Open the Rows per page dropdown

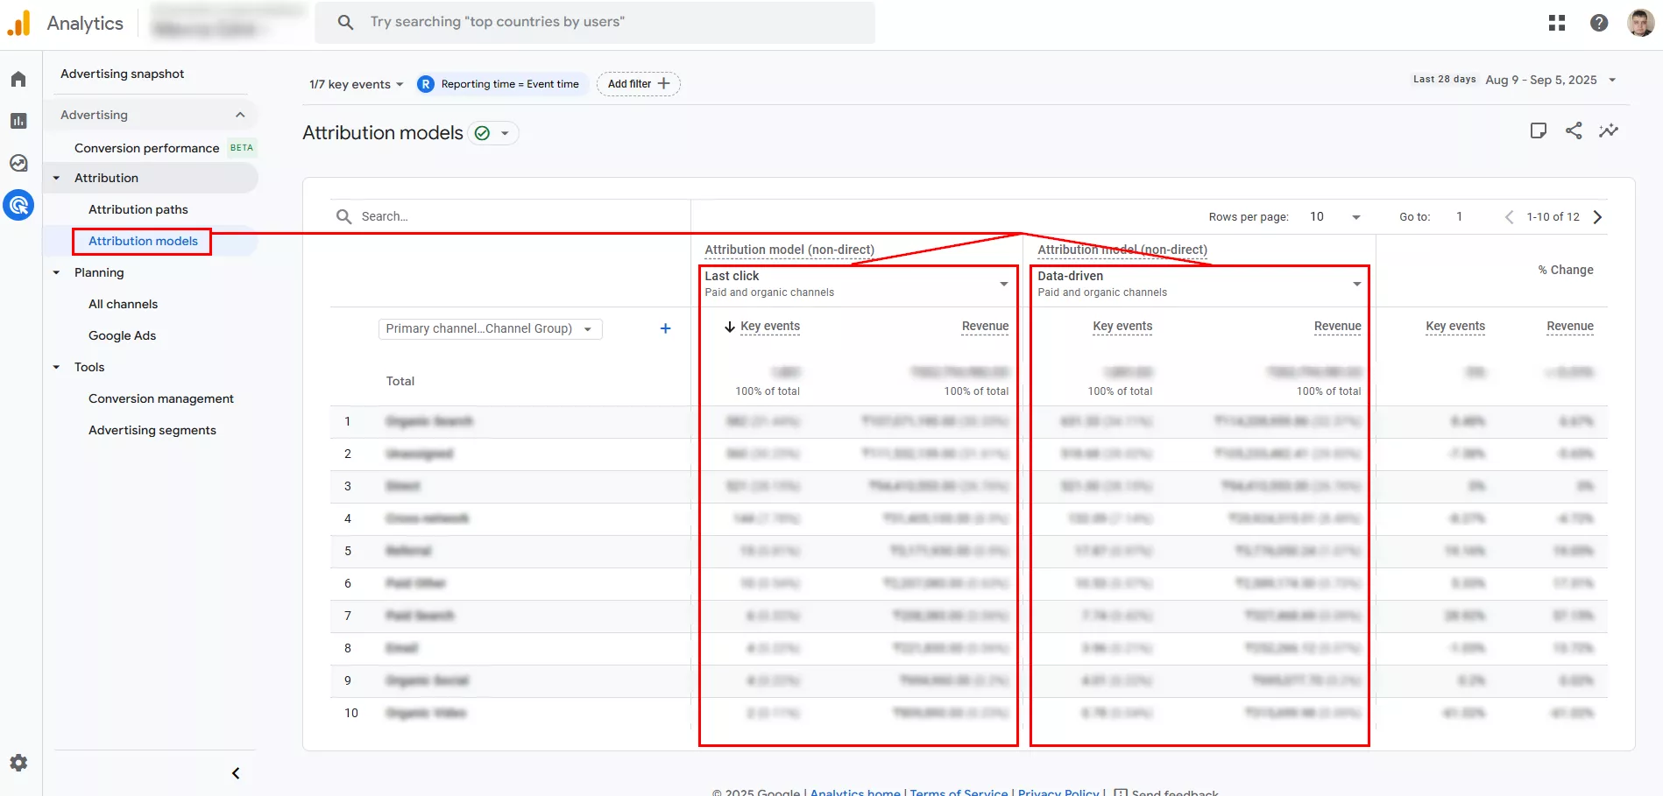[1335, 217]
